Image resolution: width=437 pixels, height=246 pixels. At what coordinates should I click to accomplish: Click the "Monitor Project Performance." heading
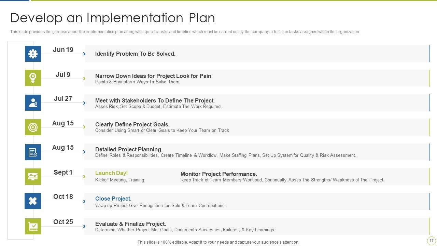click(x=218, y=174)
